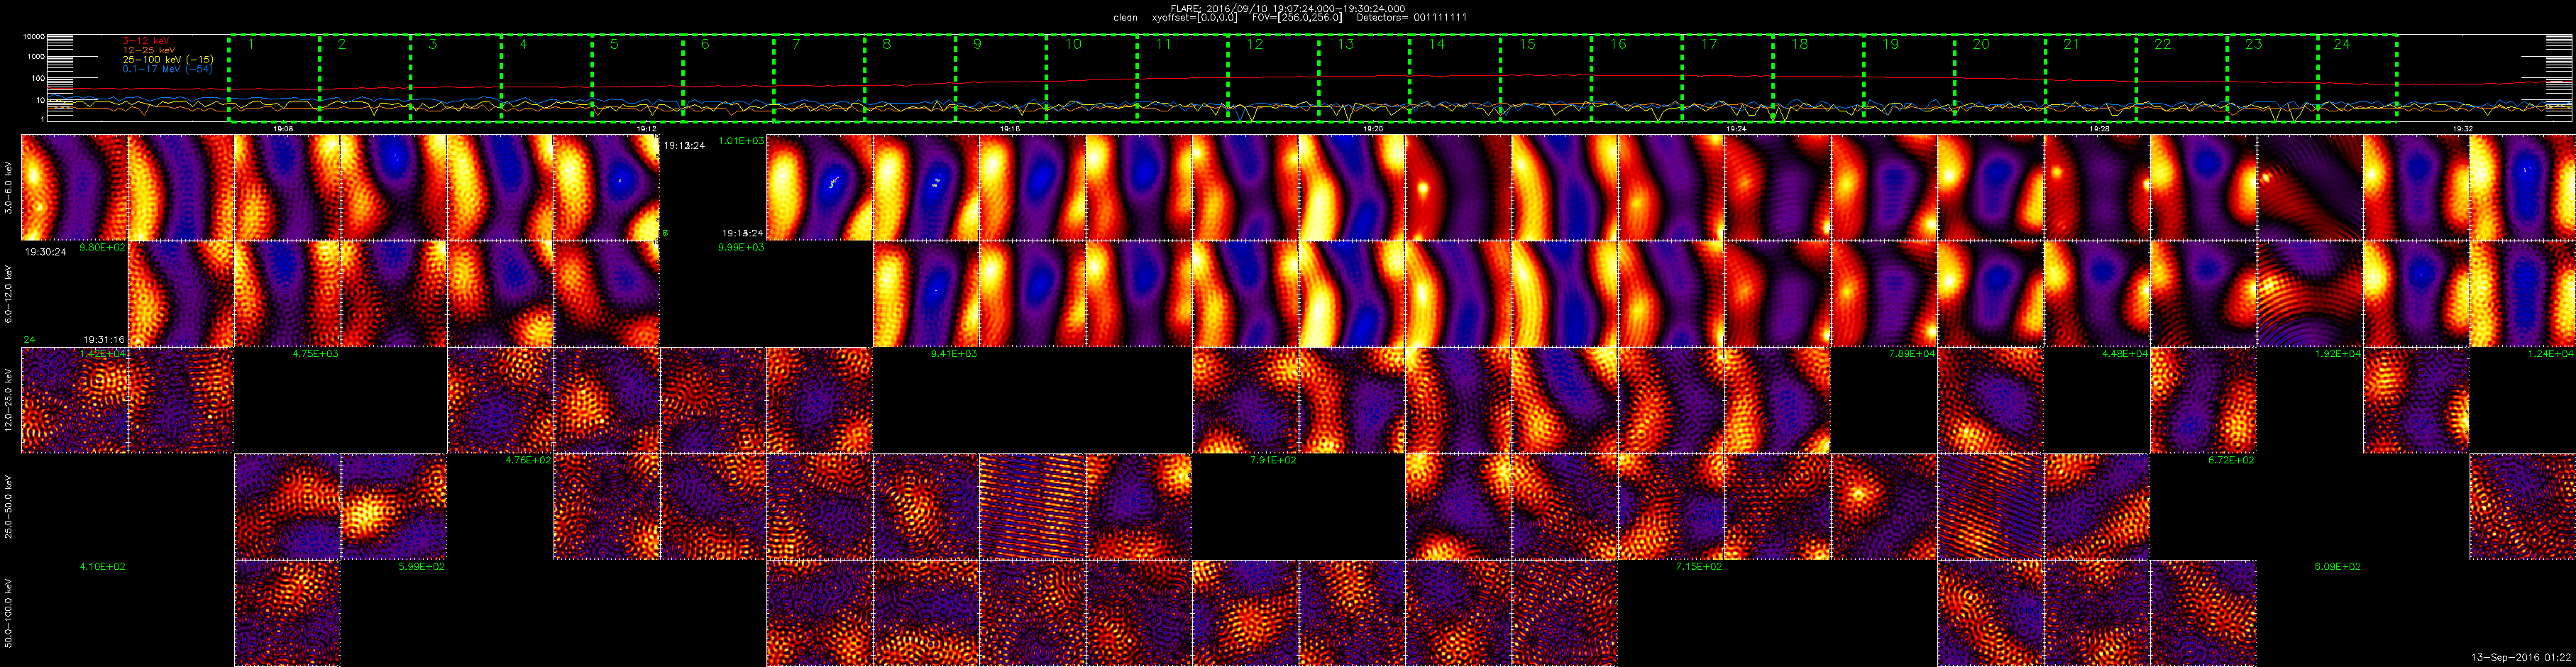Click the FLARE 2016/09/10 title text
The width and height of the screenshot is (2576, 667).
(1287, 8)
